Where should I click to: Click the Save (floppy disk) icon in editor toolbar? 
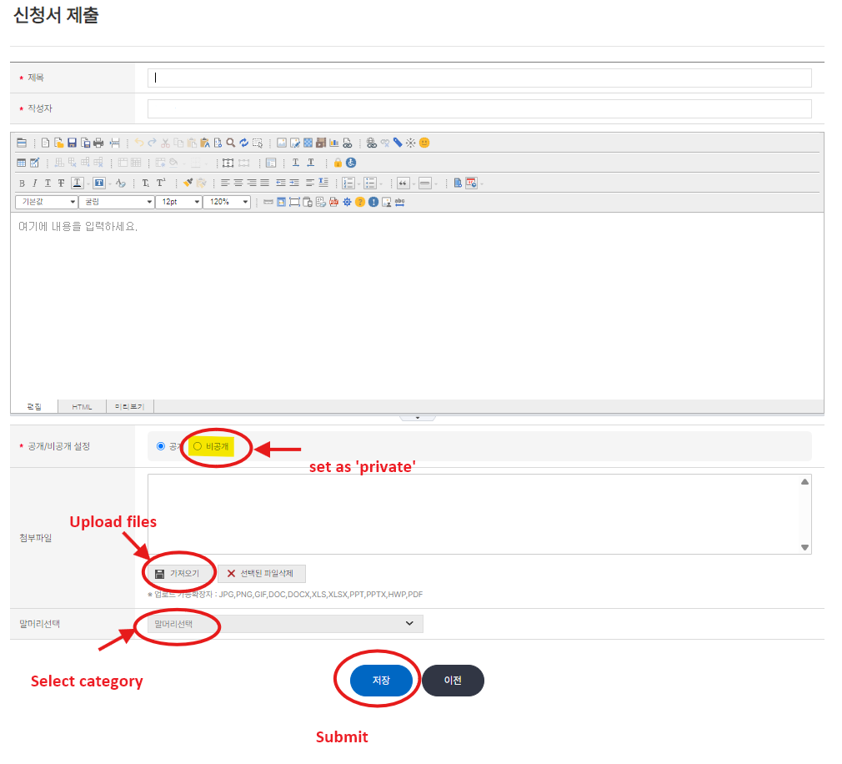tap(73, 143)
